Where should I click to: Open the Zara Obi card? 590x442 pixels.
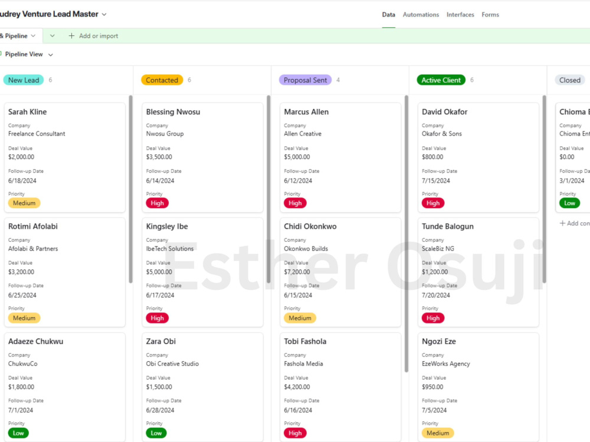(x=202, y=387)
